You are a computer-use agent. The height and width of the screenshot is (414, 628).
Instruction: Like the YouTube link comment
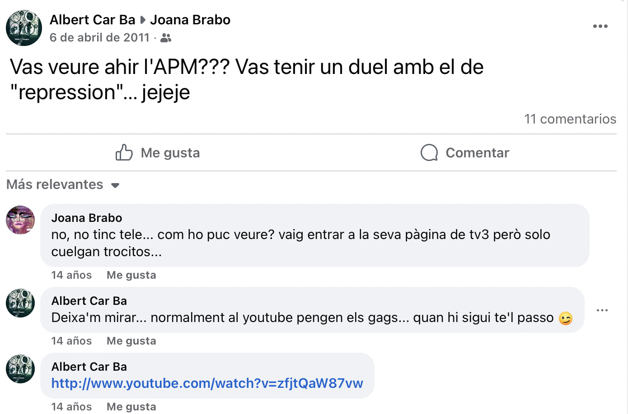coord(131,406)
